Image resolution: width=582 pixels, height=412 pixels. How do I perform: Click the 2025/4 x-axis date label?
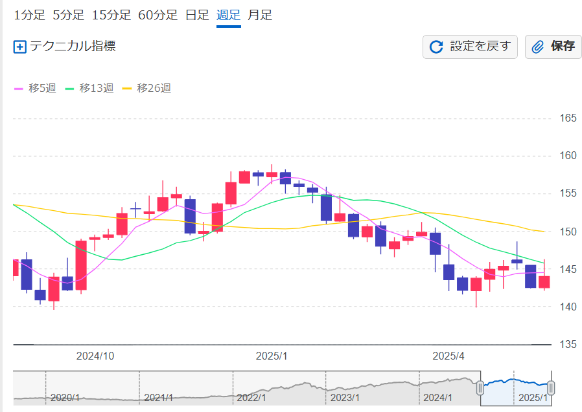pos(448,356)
